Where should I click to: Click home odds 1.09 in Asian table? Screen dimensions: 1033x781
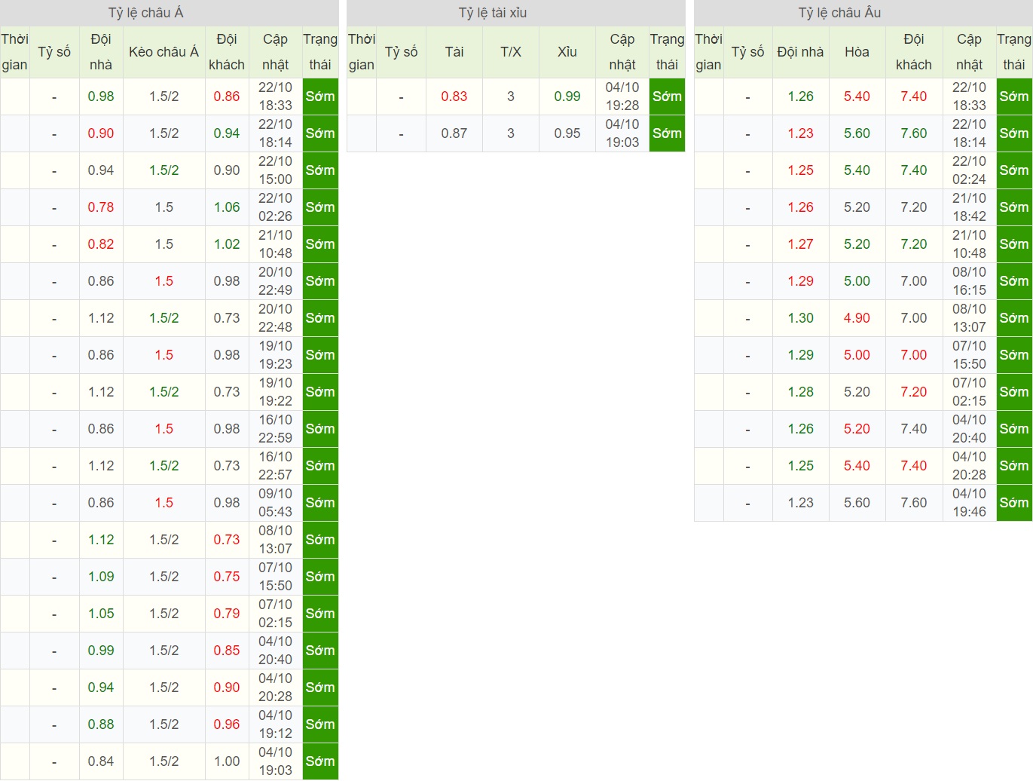(101, 577)
